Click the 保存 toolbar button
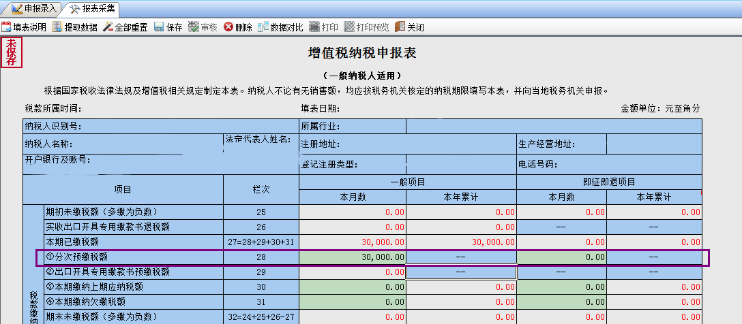The height and width of the screenshot is (324, 742). tap(168, 27)
